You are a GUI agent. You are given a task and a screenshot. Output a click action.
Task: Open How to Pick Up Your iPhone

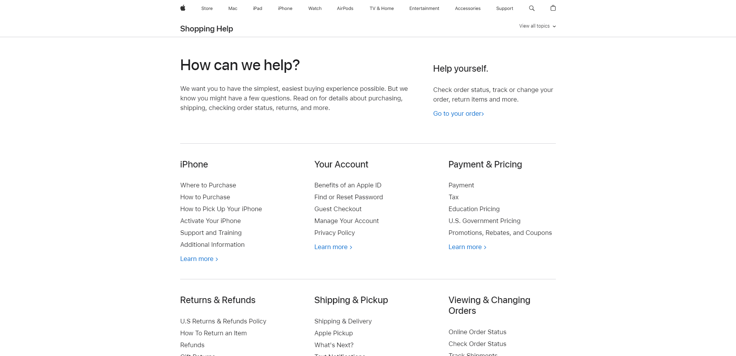tap(221, 209)
